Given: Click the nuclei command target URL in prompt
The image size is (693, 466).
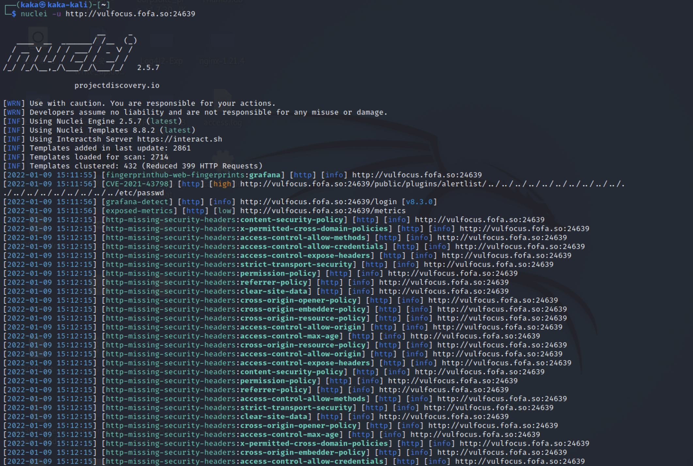Looking at the screenshot, I should pos(130,14).
